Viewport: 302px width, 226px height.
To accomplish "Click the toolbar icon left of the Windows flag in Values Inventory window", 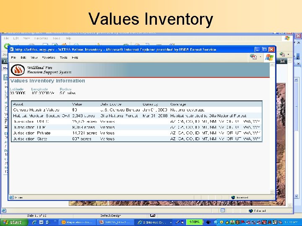I will click(253, 56).
